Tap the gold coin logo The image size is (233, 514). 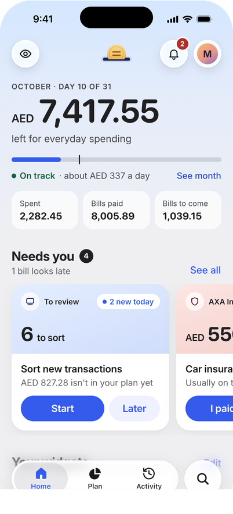[116, 53]
